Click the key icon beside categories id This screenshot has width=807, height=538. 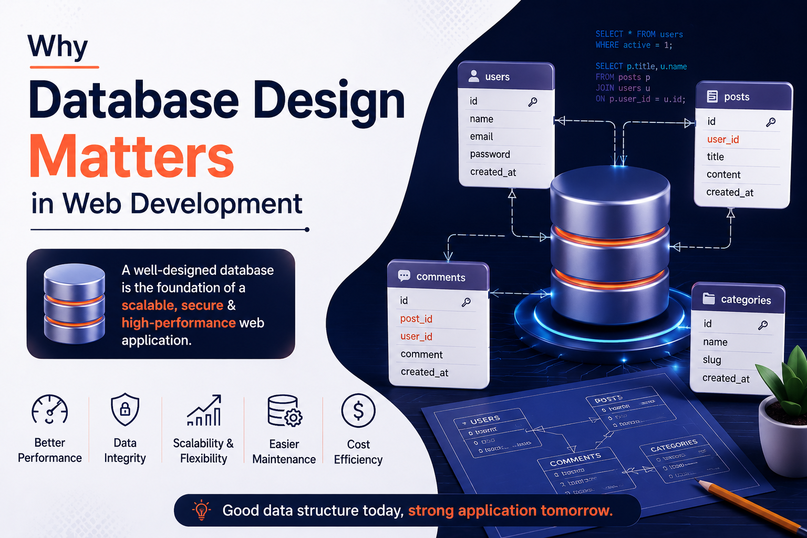click(763, 326)
